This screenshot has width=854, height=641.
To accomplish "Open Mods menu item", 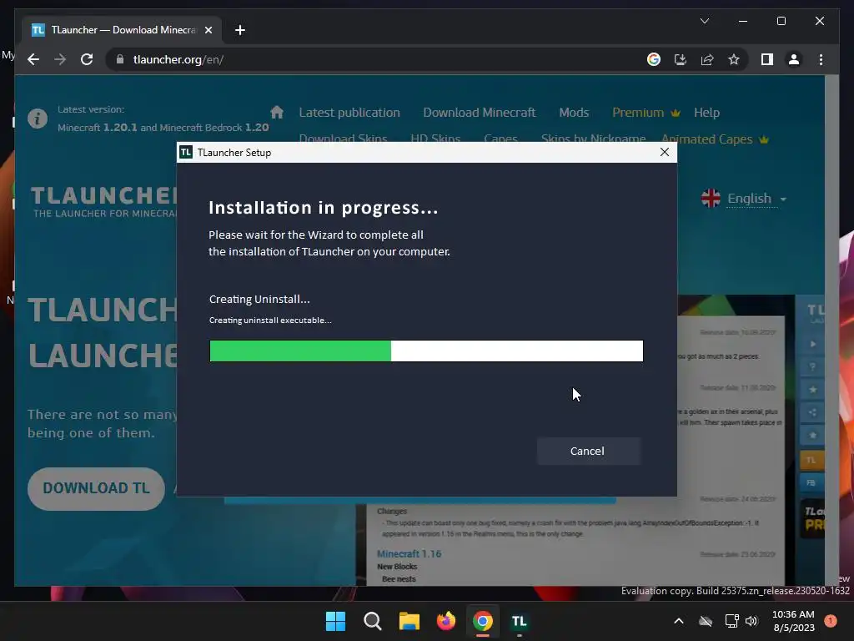I will (574, 113).
